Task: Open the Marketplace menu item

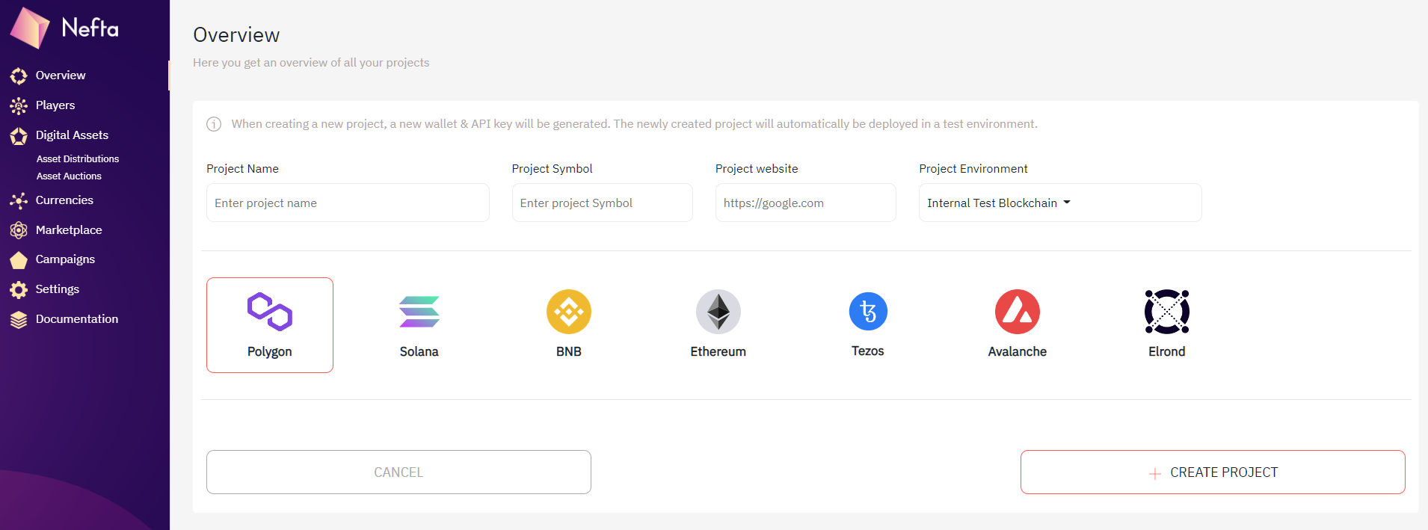Action: click(x=69, y=230)
